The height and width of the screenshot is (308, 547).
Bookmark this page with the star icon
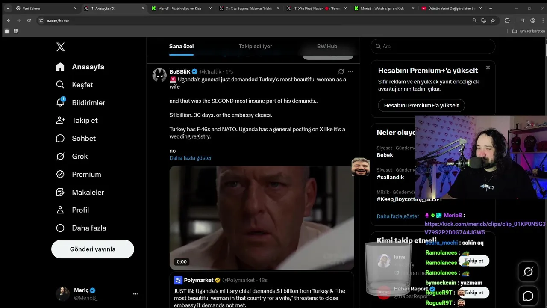pos(493,21)
